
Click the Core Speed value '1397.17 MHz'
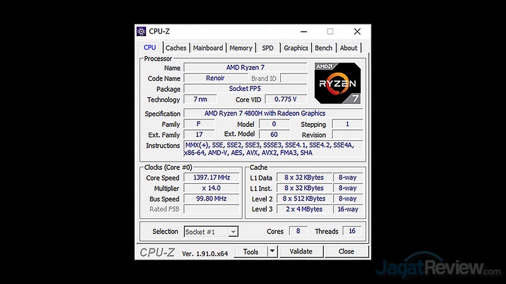click(211, 178)
